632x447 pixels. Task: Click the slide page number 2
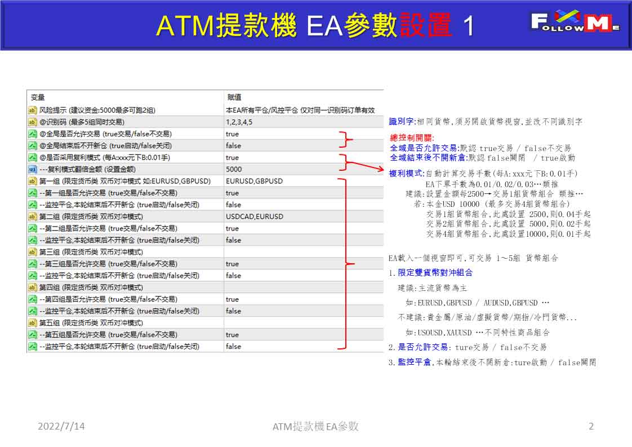[591, 426]
